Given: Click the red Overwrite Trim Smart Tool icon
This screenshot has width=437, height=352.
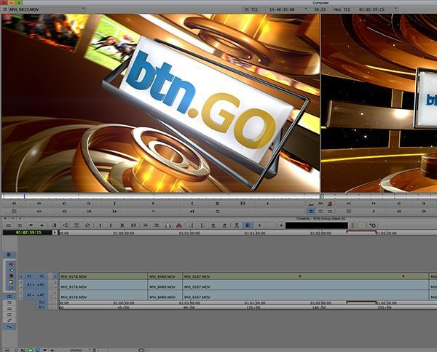Looking at the screenshot, I should (x=11, y=276).
